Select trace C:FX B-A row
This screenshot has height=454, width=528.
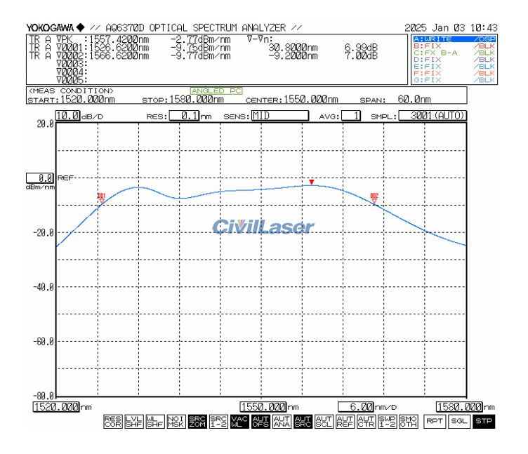(454, 53)
